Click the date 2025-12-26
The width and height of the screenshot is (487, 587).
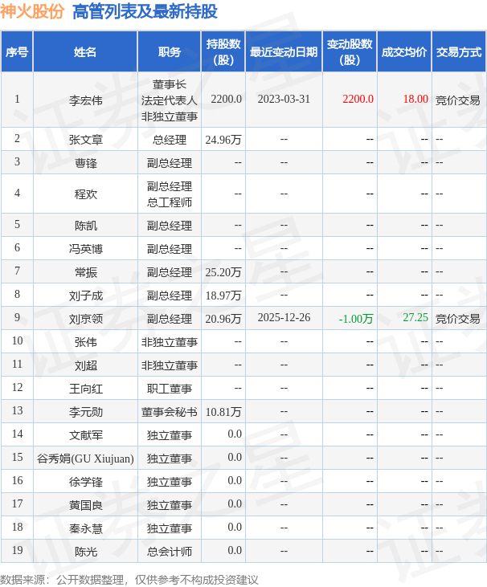[284, 318]
